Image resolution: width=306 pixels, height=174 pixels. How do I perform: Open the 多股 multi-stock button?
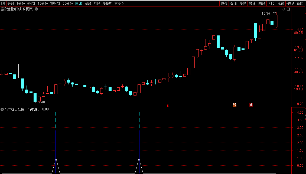point(243,4)
